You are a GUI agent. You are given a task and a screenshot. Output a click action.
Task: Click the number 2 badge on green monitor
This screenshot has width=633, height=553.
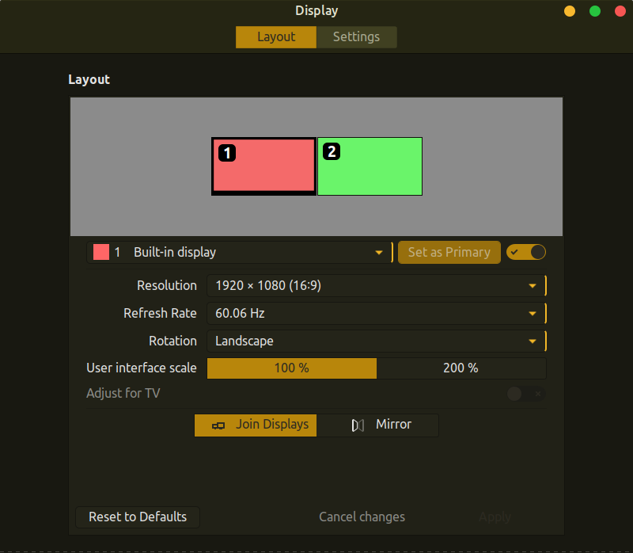coord(332,151)
